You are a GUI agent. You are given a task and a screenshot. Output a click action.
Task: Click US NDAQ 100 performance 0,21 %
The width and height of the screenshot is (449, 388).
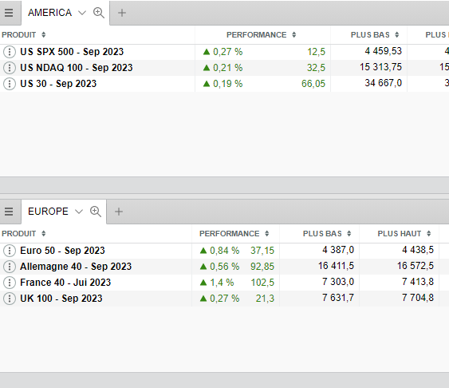(x=227, y=68)
